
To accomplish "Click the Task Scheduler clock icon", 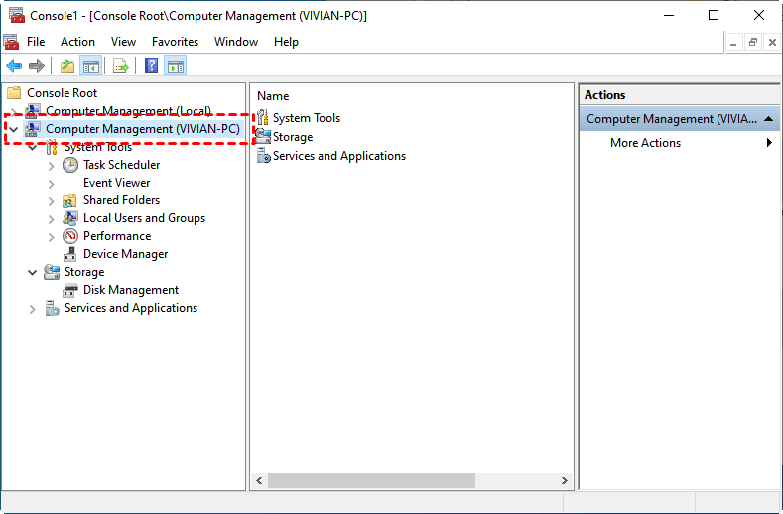I will click(70, 165).
